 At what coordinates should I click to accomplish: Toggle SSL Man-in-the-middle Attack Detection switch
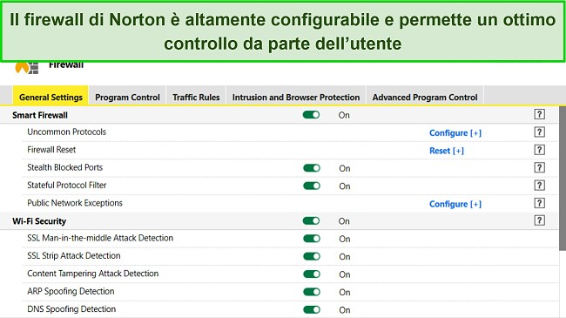coord(312,239)
